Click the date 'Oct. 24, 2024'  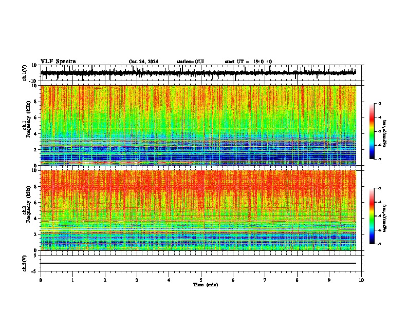(x=143, y=62)
